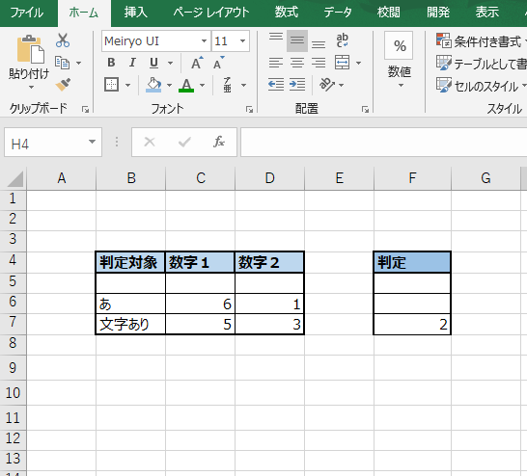Select column F header

tap(412, 178)
